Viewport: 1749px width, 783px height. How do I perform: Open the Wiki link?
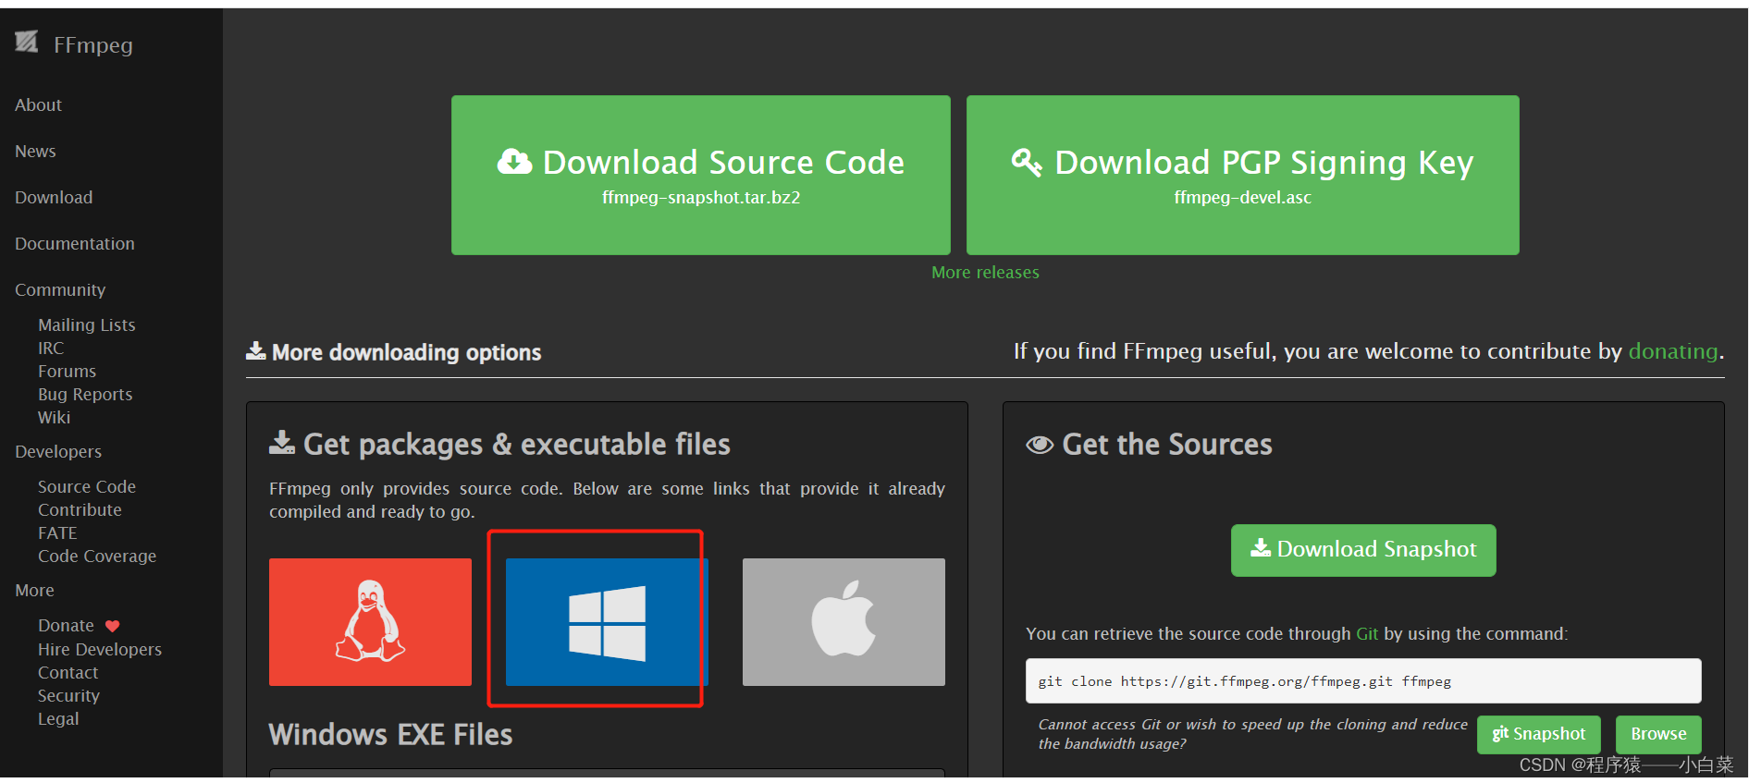point(54,418)
